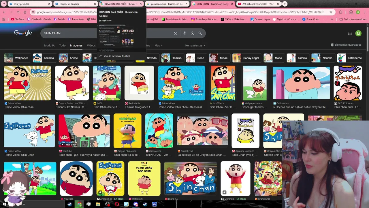This screenshot has width=369, height=208.
Task: Submit search with the magnifier icon
Action: click(200, 33)
